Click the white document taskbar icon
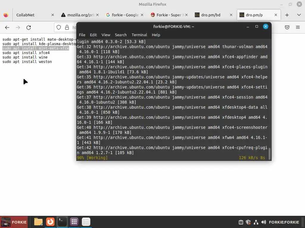The height and width of the screenshot is (228, 305). (x=86, y=222)
